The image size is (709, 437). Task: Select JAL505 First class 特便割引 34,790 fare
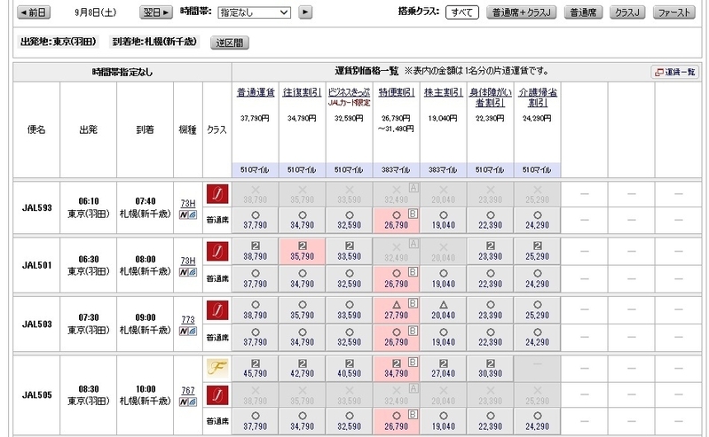pos(396,369)
